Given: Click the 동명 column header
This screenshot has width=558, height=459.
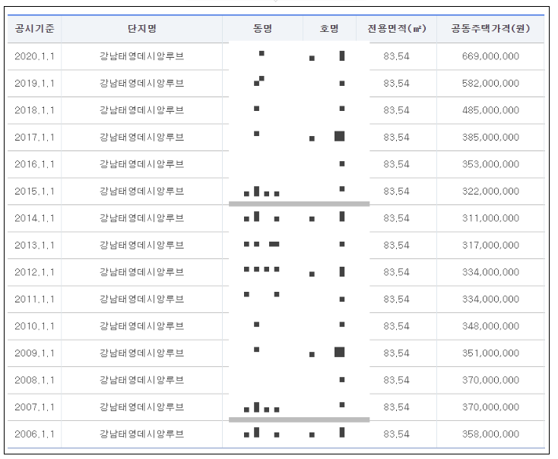Looking at the screenshot, I should pyautogui.click(x=262, y=28).
